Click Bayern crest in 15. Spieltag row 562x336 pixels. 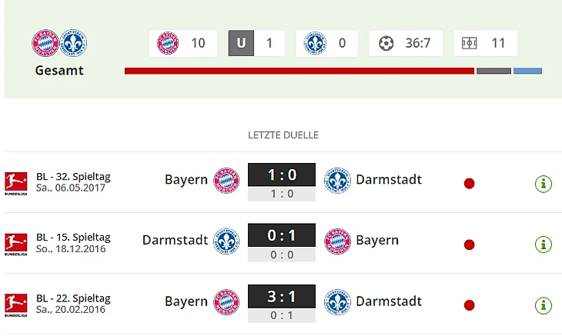337,241
